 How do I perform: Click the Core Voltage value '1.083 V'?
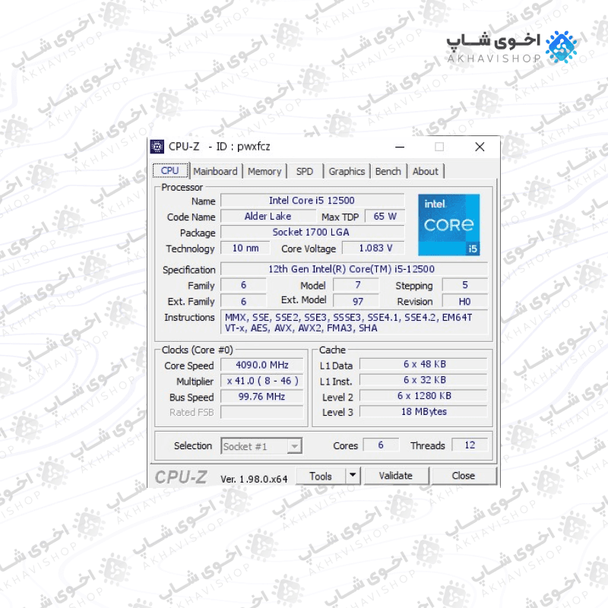373,249
